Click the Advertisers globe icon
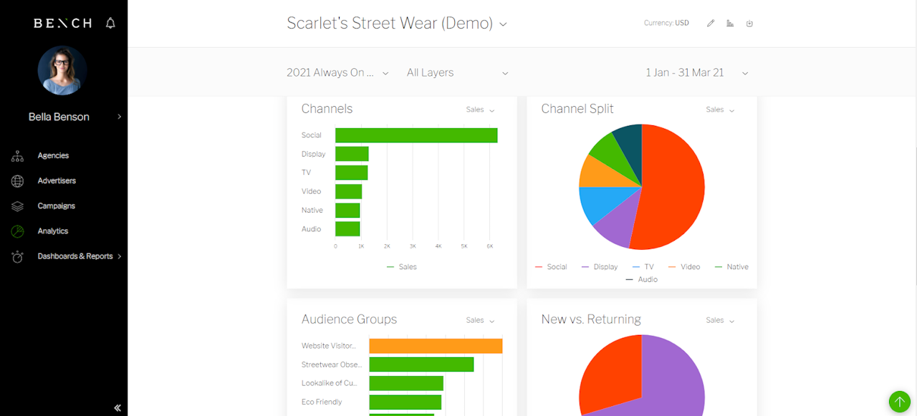The height and width of the screenshot is (416, 917). [18, 181]
